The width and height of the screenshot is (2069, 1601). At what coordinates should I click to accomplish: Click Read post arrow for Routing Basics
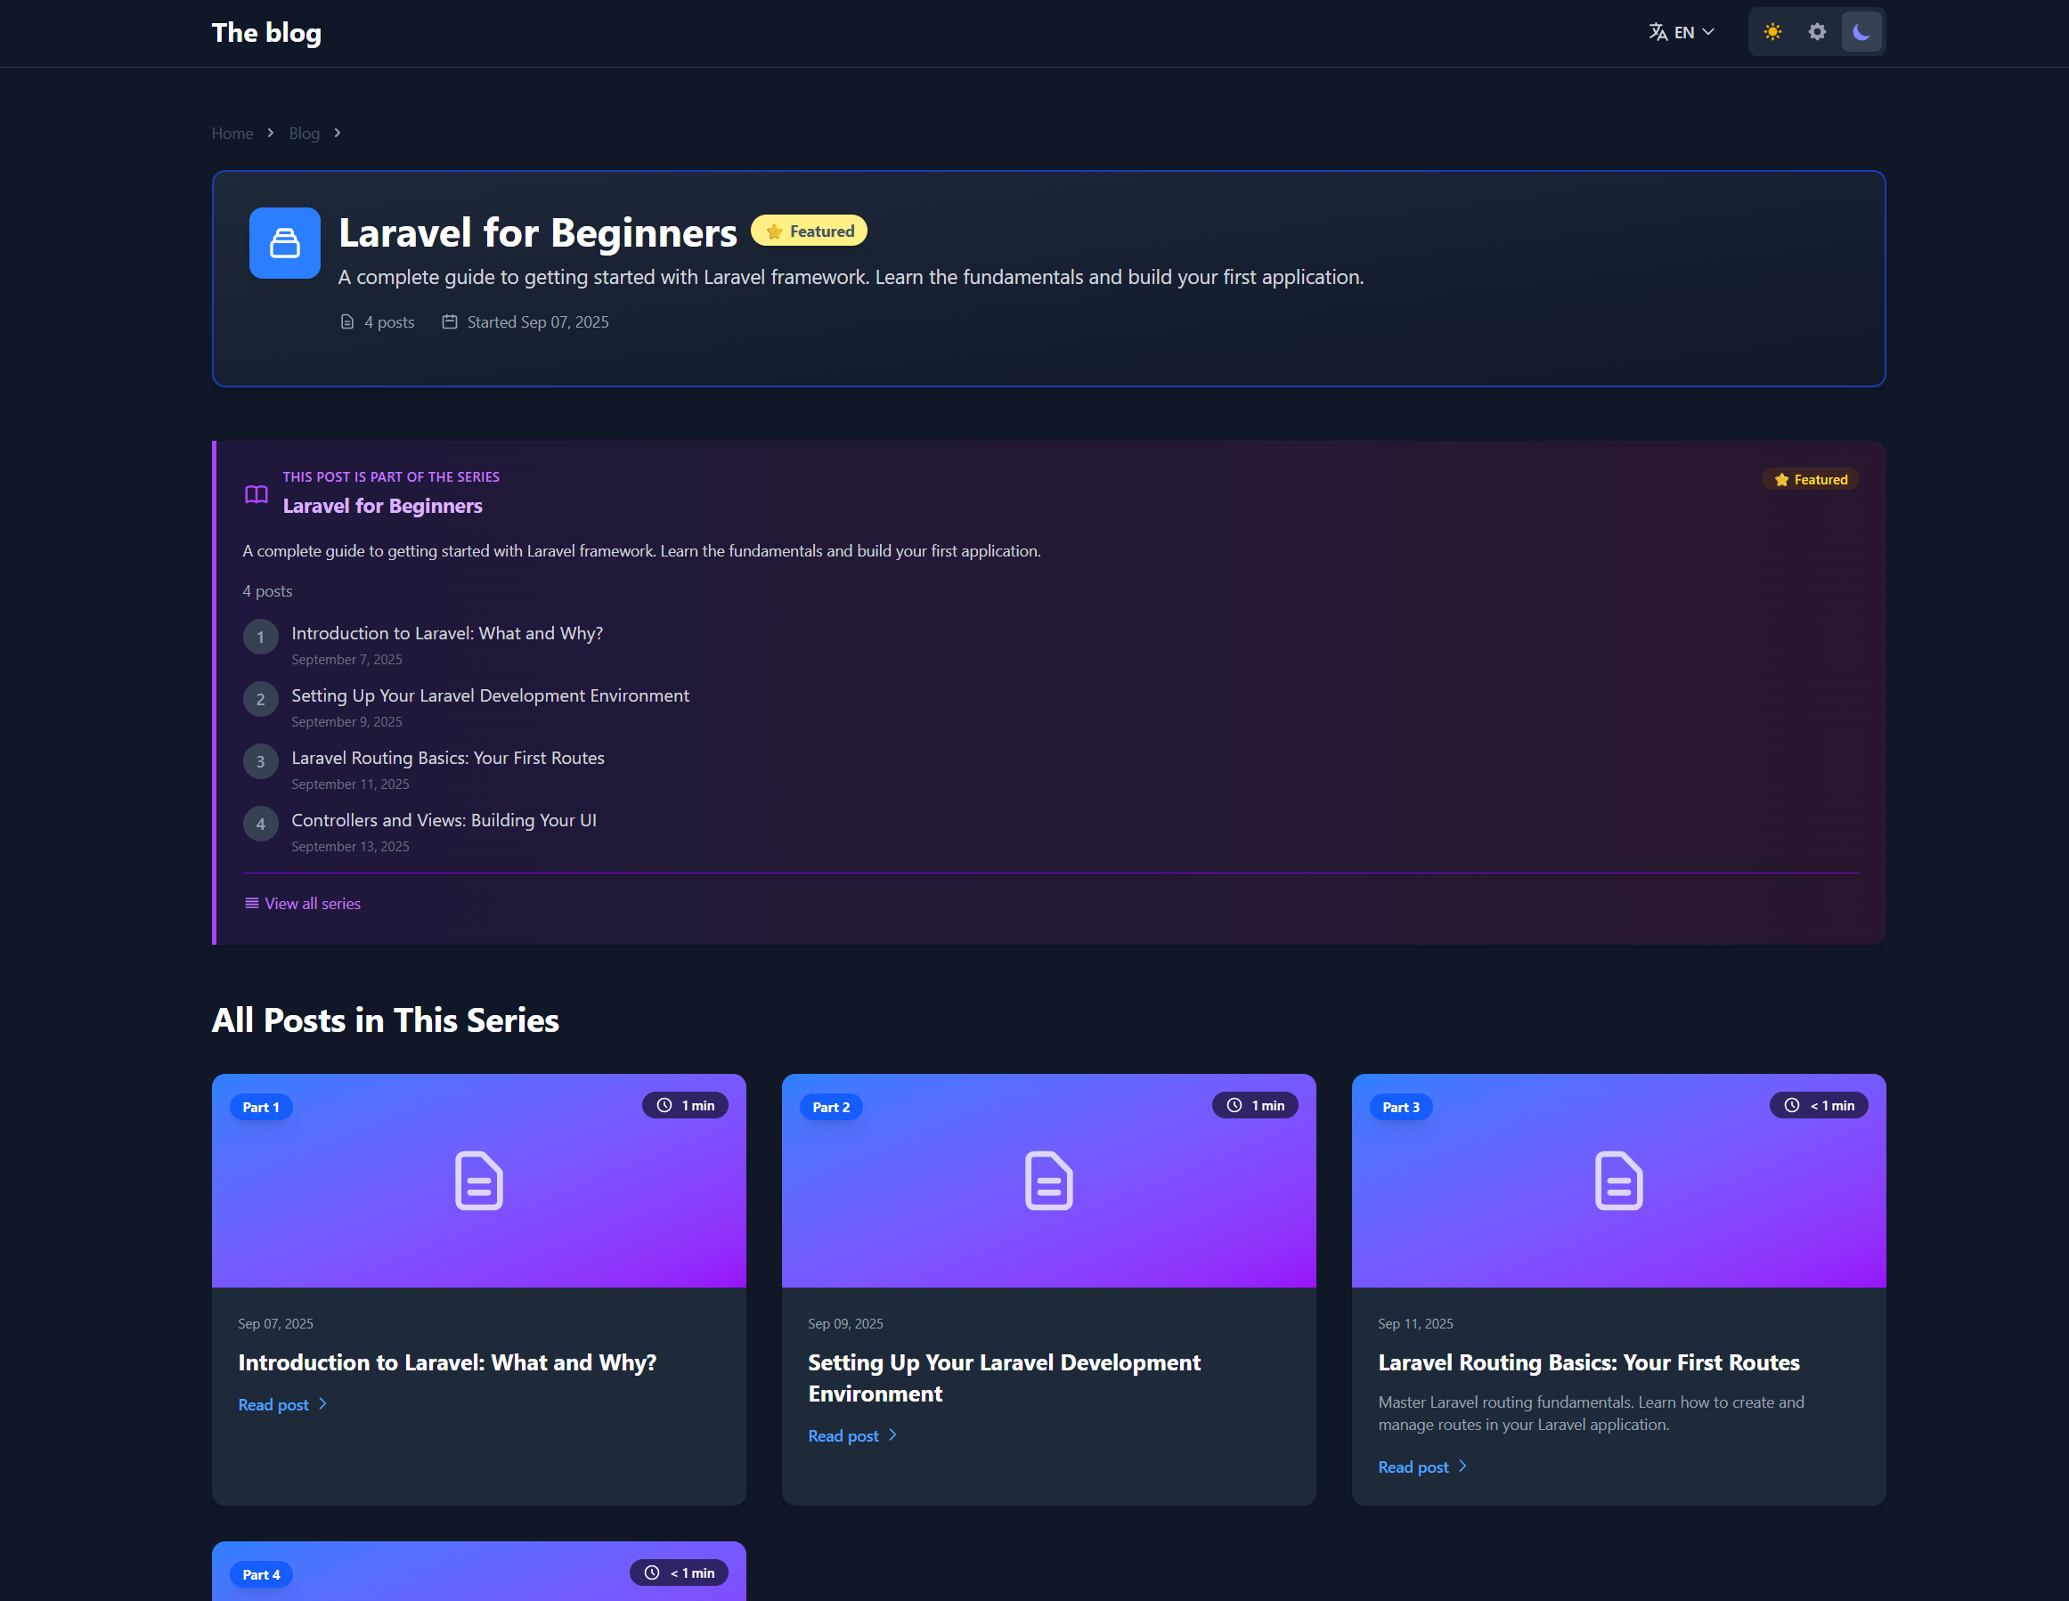click(1462, 1467)
